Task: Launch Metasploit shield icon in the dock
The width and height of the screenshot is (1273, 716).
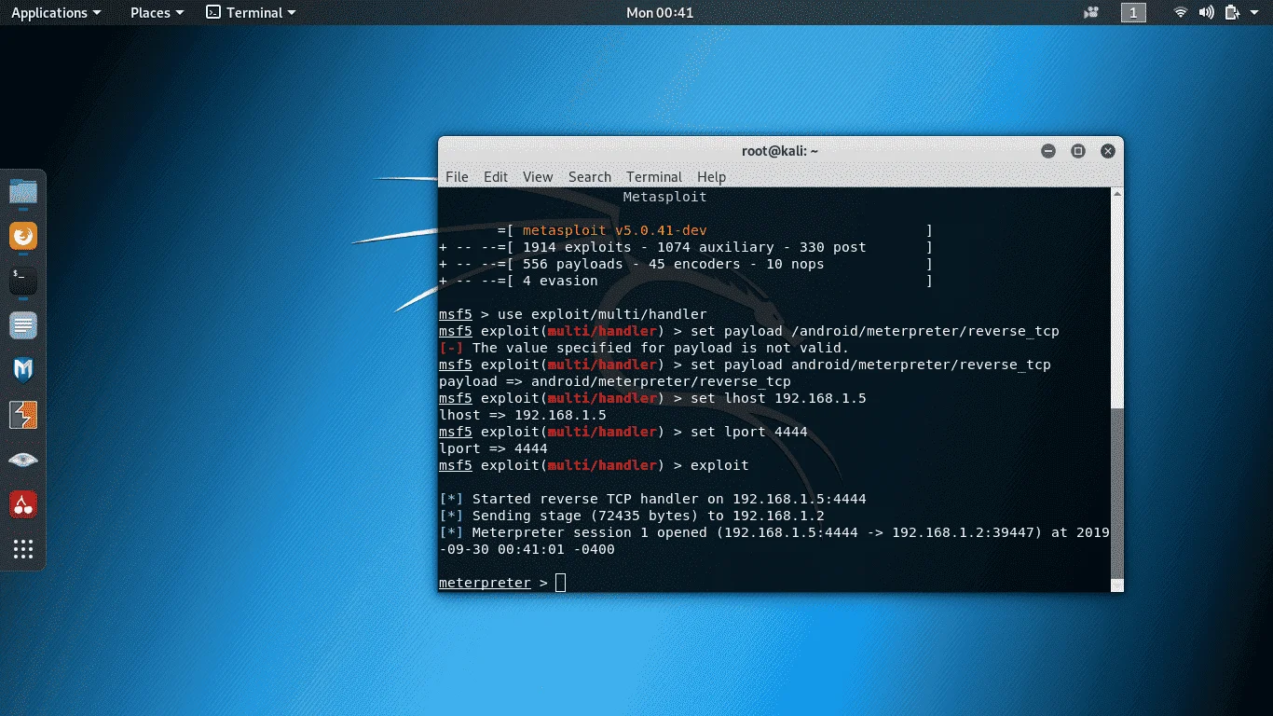Action: click(23, 370)
